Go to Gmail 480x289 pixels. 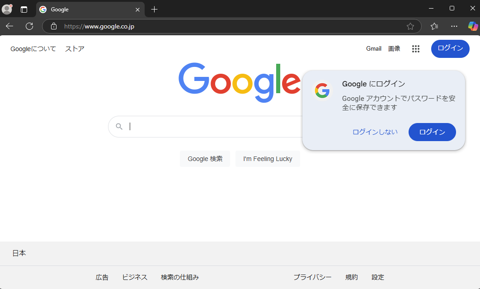pos(374,48)
